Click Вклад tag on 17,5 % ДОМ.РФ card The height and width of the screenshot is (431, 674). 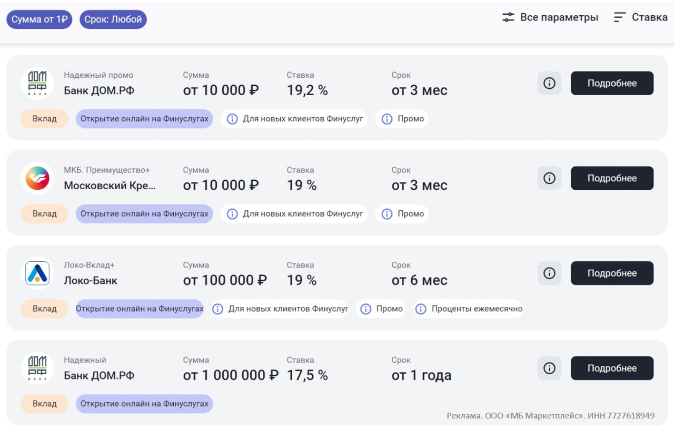click(45, 404)
